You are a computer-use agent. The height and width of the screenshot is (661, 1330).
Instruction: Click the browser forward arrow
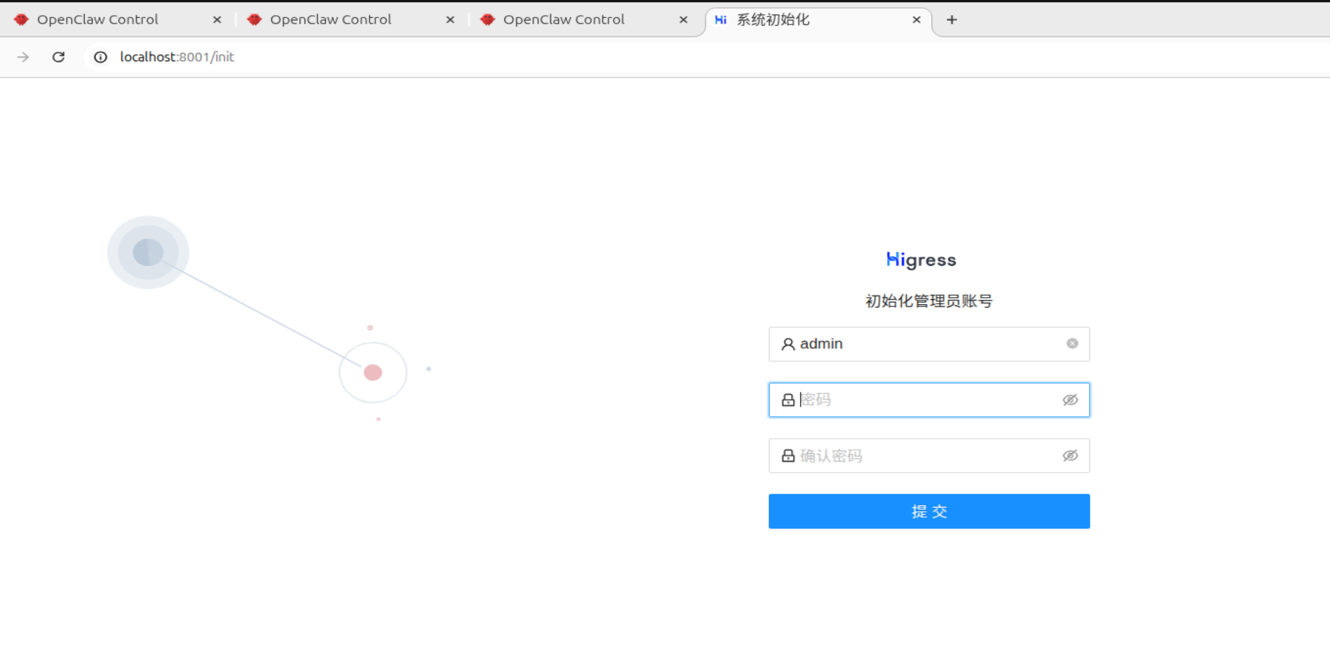tap(23, 57)
